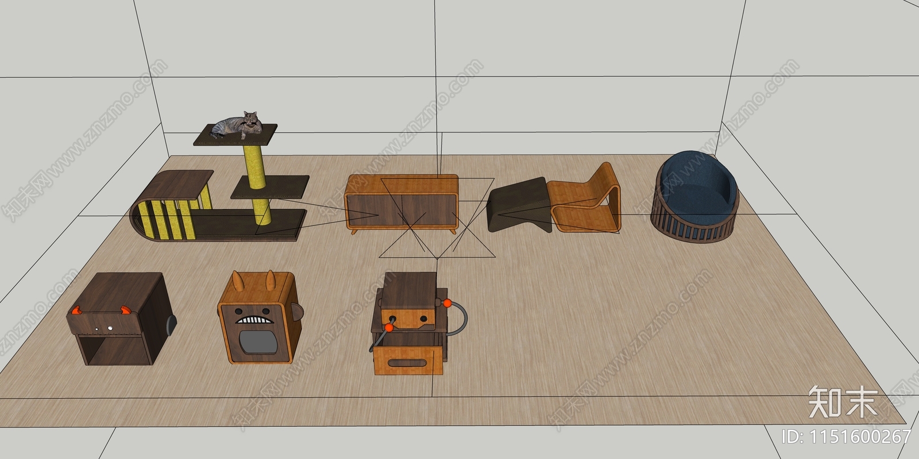Click the 知末 logo text
Viewport: 919px width, 459px height.
click(x=843, y=402)
